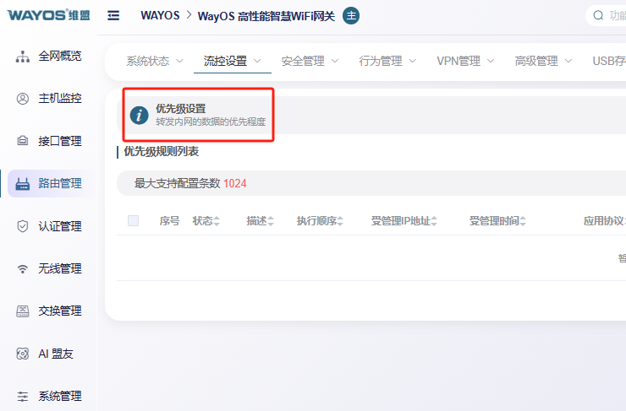Sort by 受管理时间 column arrows
626x411 pixels.
(x=523, y=221)
